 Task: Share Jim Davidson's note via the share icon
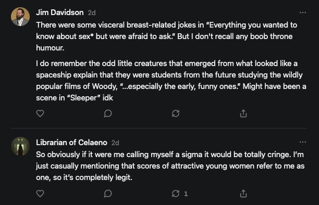[x=243, y=113]
